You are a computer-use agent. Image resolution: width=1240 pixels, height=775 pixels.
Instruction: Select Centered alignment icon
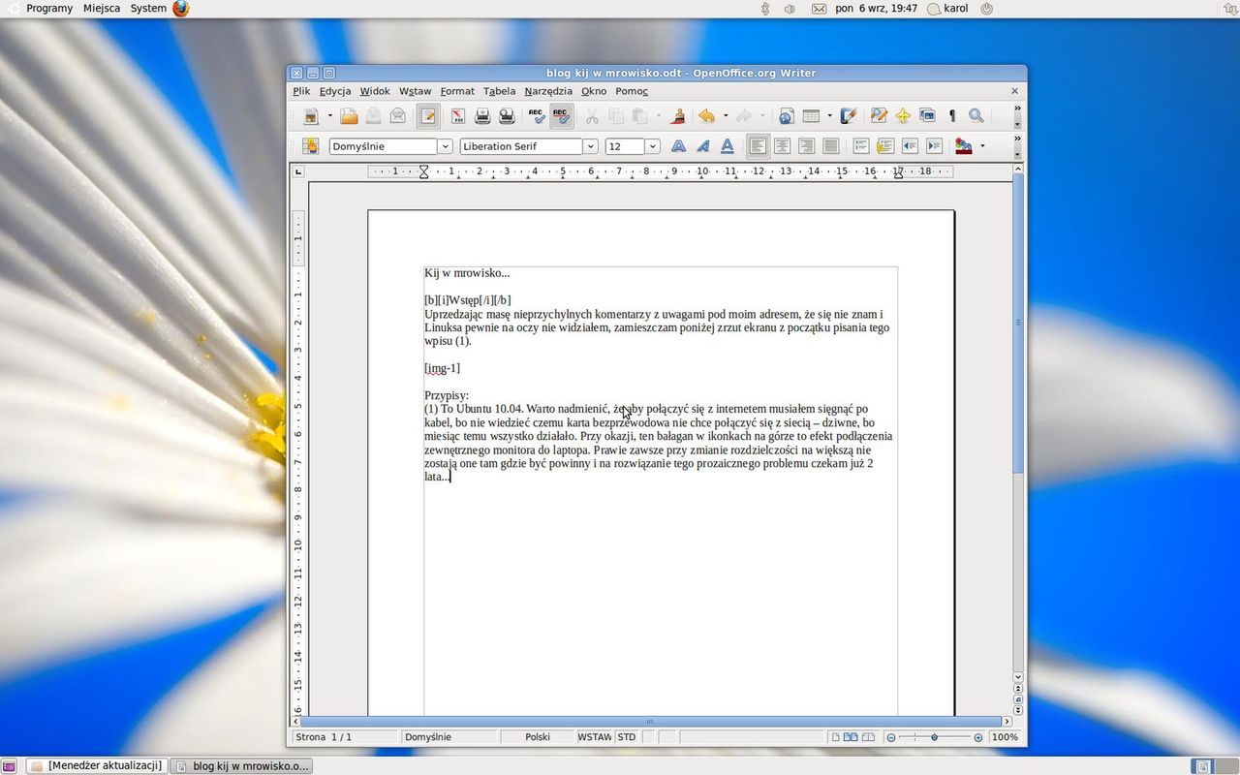click(782, 146)
